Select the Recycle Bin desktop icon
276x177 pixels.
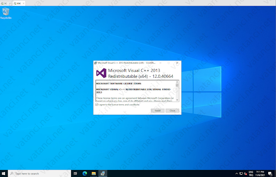click(x=6, y=13)
